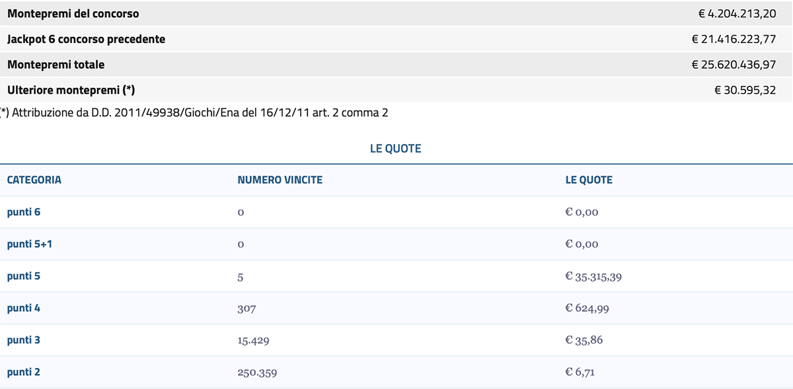Select the "punti 5" category label
The image size is (793, 389).
(24, 276)
